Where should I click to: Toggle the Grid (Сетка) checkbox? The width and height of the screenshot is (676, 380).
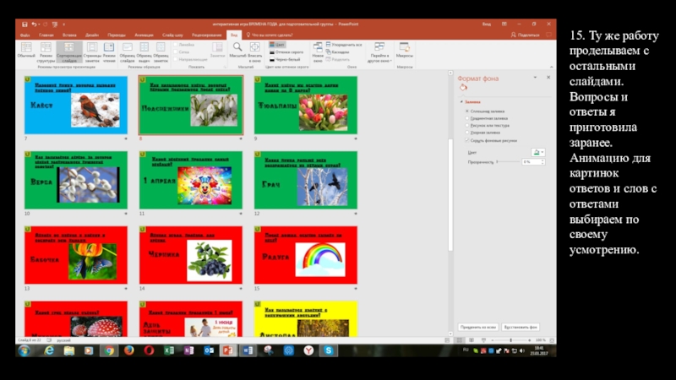[x=176, y=52]
